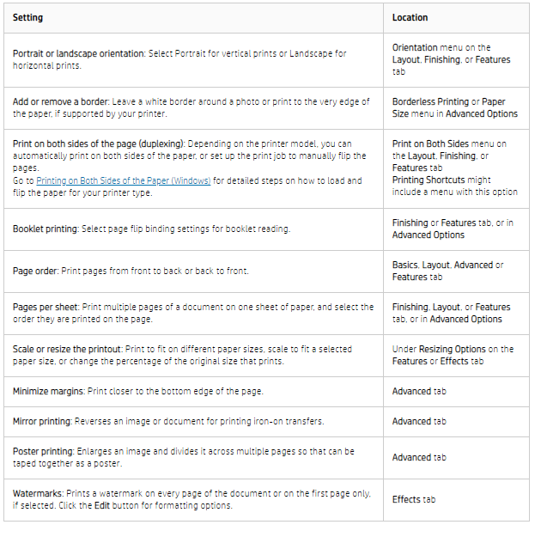The image size is (541, 543).
Task: Click the Mirror printing row text
Action: 168,422
